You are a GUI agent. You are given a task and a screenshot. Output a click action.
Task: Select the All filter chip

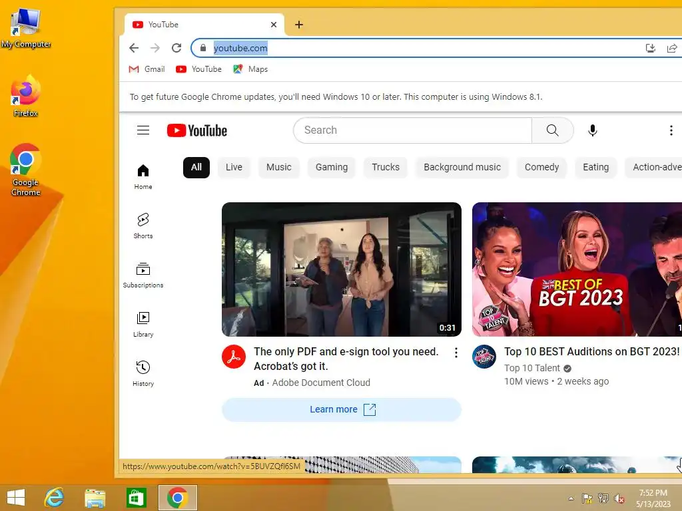(196, 167)
